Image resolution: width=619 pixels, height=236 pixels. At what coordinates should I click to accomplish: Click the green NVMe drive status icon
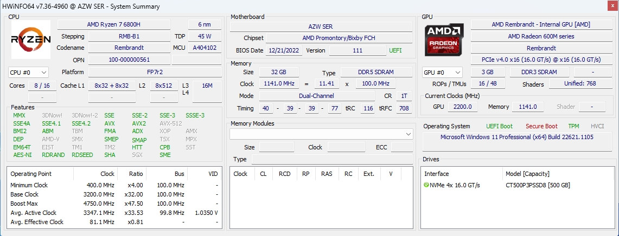426,185
